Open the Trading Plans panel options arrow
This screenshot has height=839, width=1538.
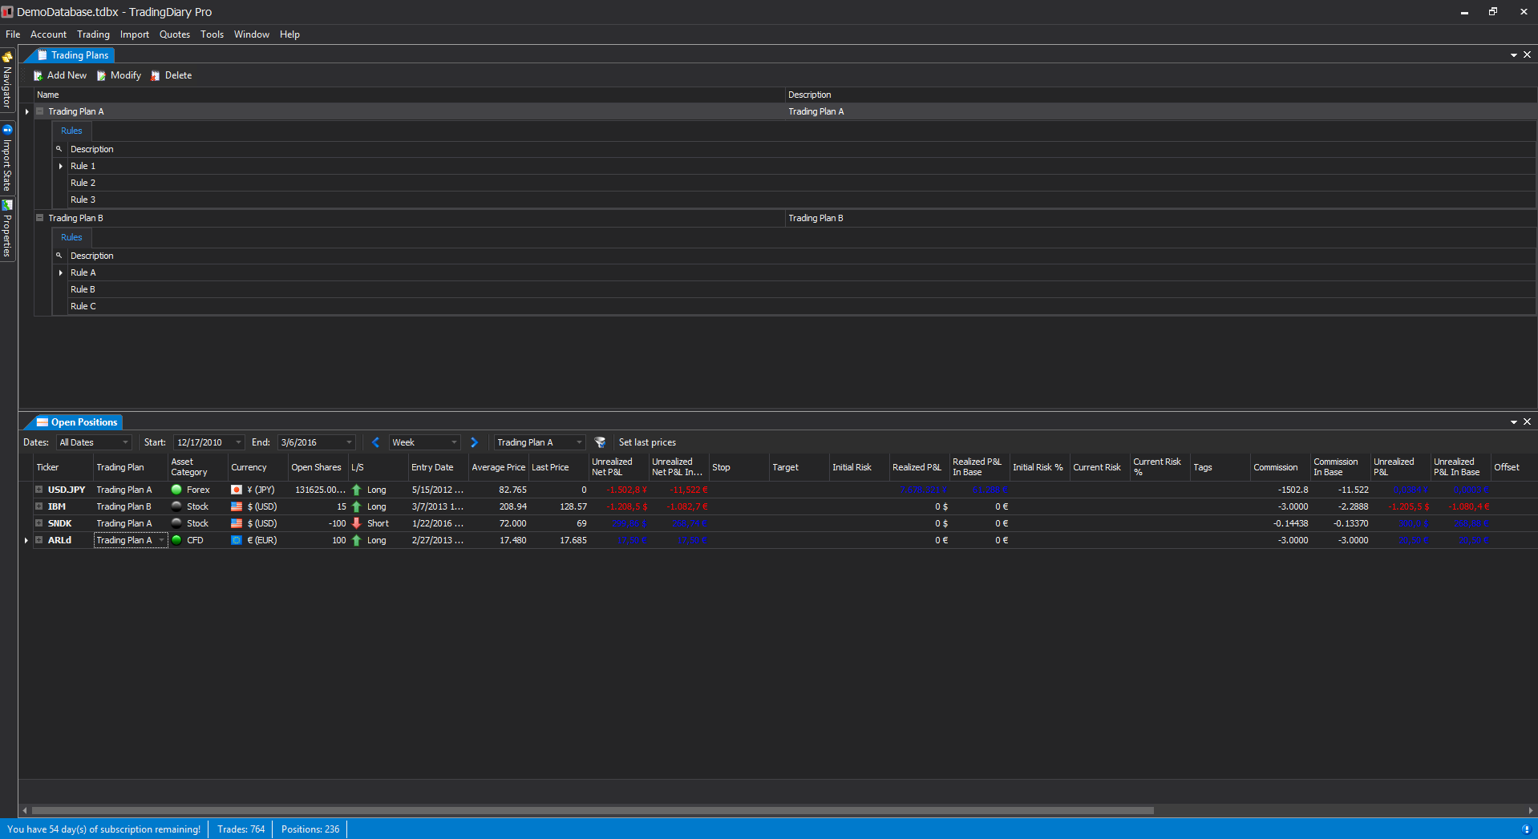(1514, 55)
